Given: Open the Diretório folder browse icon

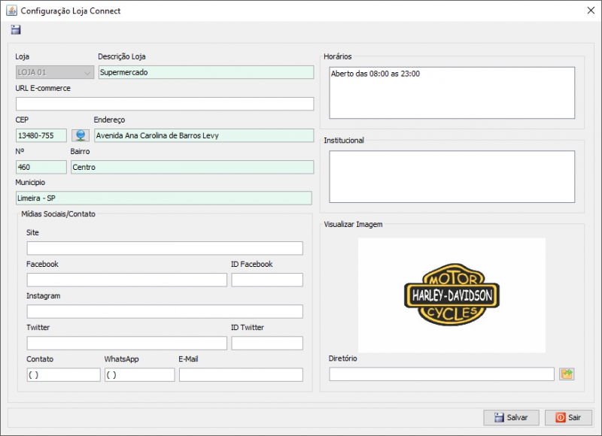Looking at the screenshot, I should point(567,374).
